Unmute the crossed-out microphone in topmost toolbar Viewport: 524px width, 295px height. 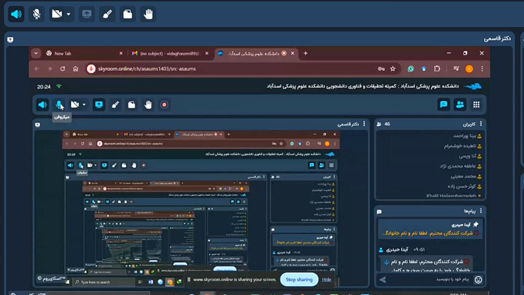[37, 14]
